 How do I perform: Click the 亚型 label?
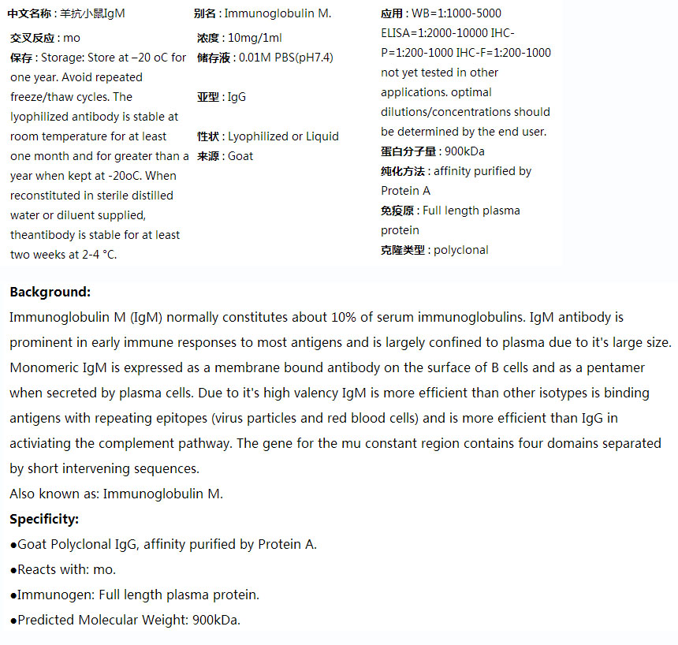(207, 97)
